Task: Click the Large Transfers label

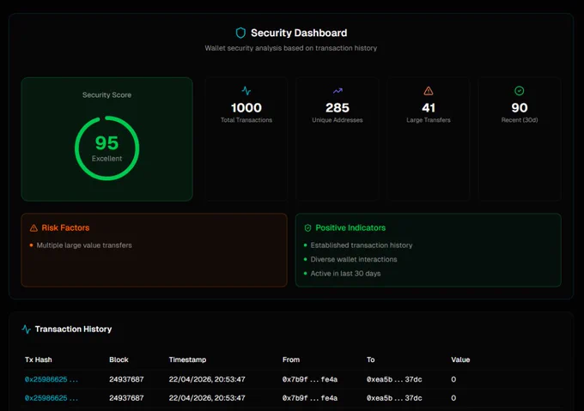Action: tap(429, 120)
